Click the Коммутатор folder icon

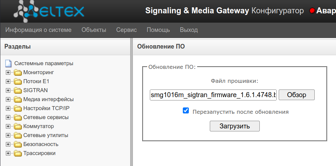(18, 126)
